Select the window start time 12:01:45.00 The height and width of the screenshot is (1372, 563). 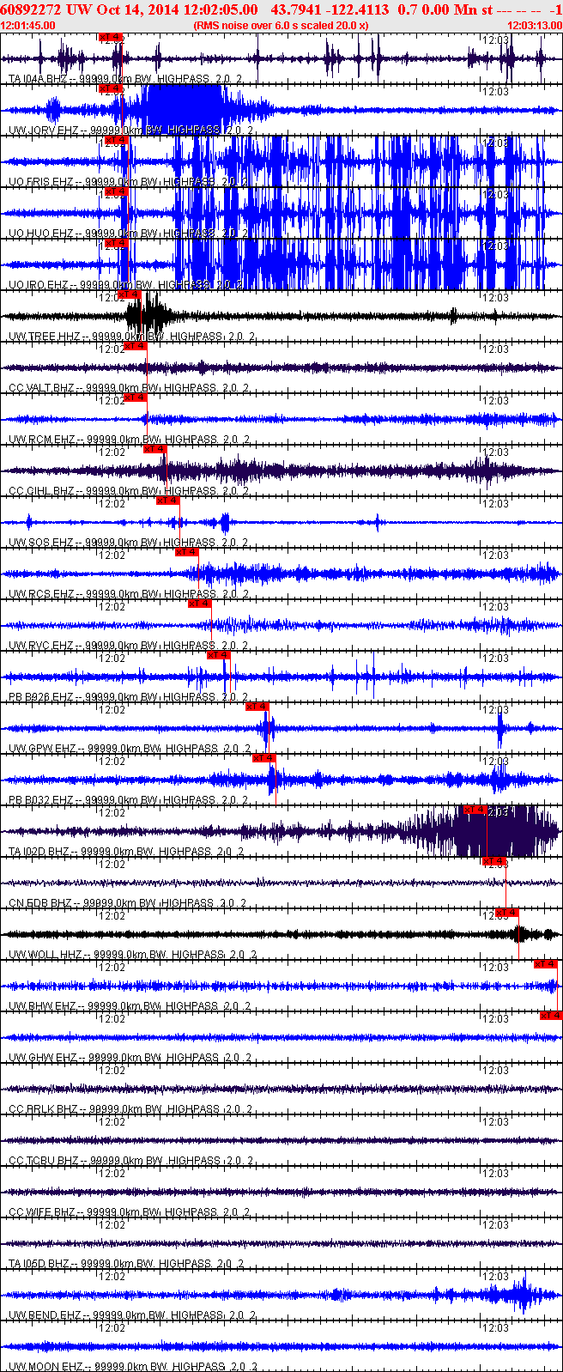[x=28, y=25]
